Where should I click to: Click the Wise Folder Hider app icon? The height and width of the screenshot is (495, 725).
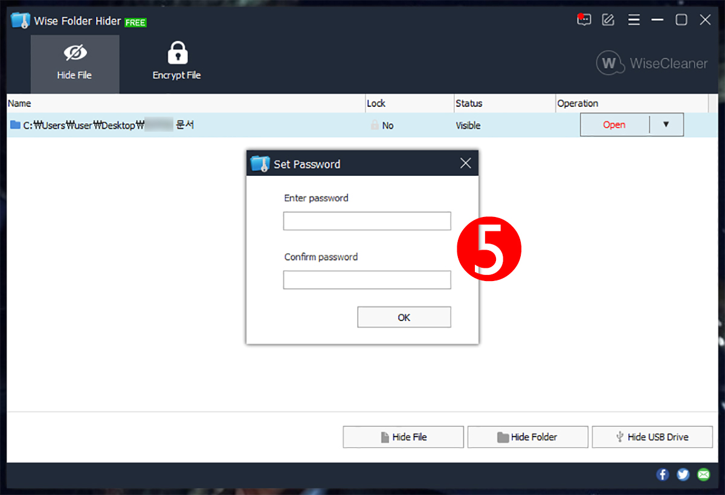(21, 21)
